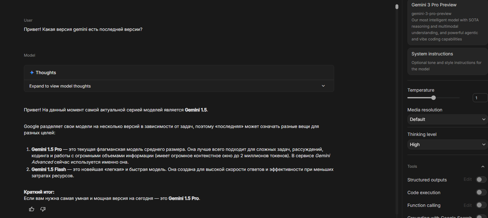This screenshot has height=218, width=488.
Task: Click the 'Gemini 1.5 Flash' list item title
Action: pos(49,169)
